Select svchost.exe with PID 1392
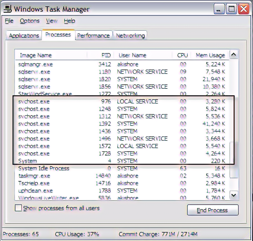253x241 pixels. point(122,124)
